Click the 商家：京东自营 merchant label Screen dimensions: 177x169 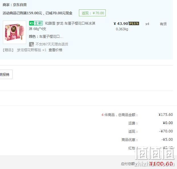[x=15, y=5]
